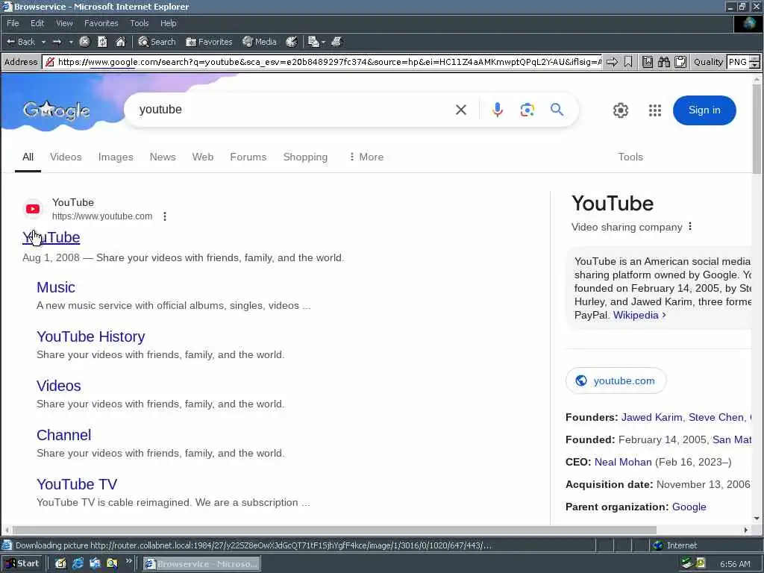Viewport: 764px width, 573px height.
Task: Switch to the Web tab
Action: pyautogui.click(x=203, y=157)
